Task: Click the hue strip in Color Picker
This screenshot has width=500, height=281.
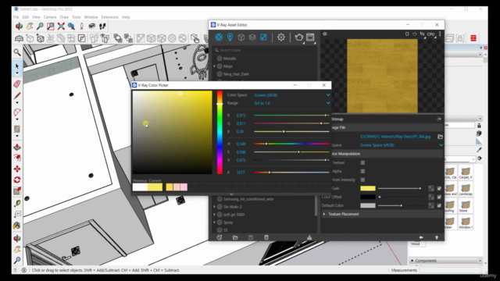Action: (x=220, y=132)
